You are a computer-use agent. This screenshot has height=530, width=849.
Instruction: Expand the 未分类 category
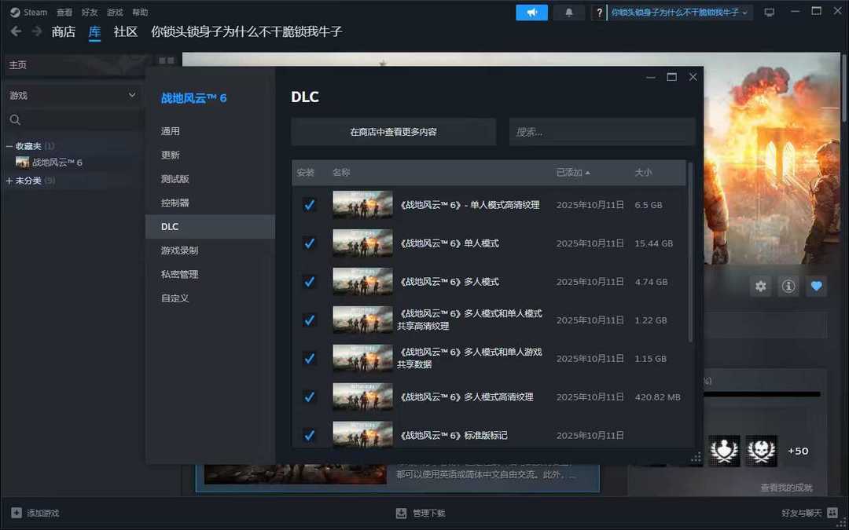[x=9, y=181]
